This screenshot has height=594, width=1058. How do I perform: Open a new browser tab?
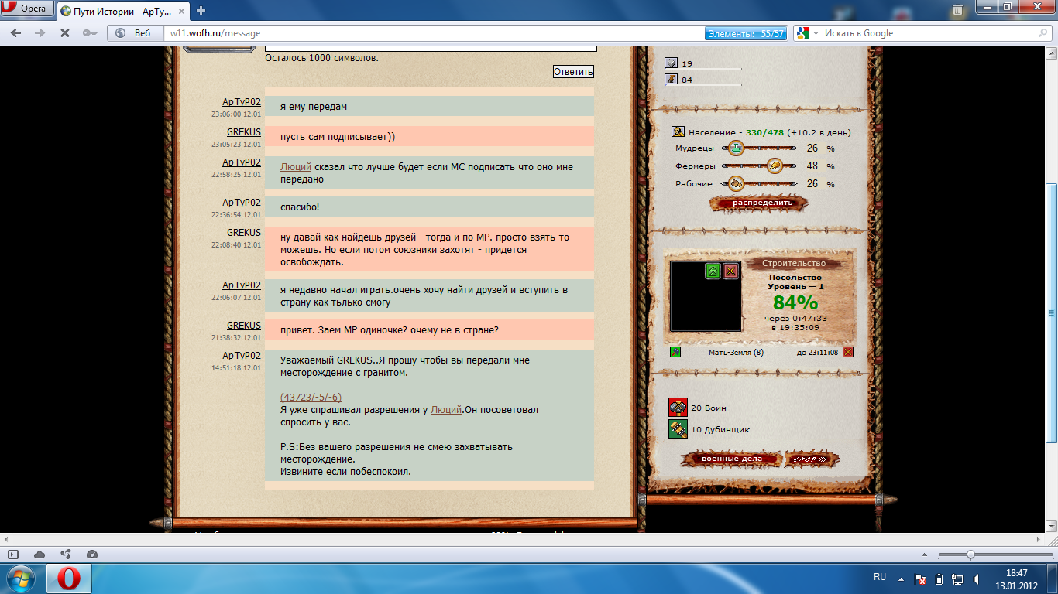point(201,10)
